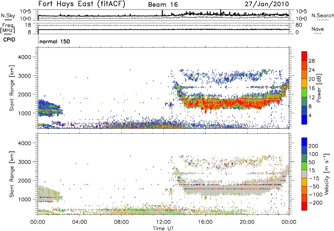Click the "CPID" row label
Screen dimensions: 334x231
coord(9,40)
